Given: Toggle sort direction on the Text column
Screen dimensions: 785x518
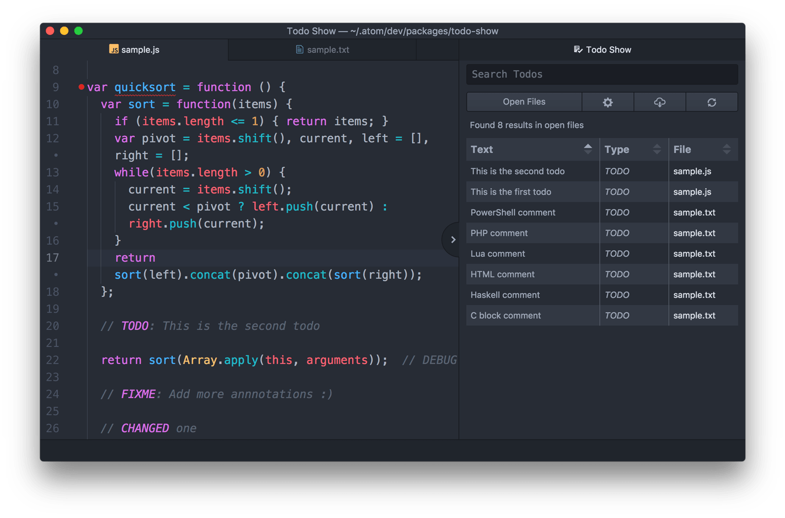Looking at the screenshot, I should [588, 149].
